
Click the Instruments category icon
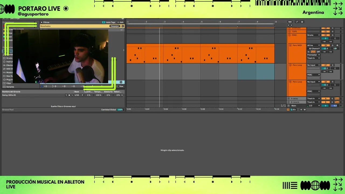click(x=4, y=62)
